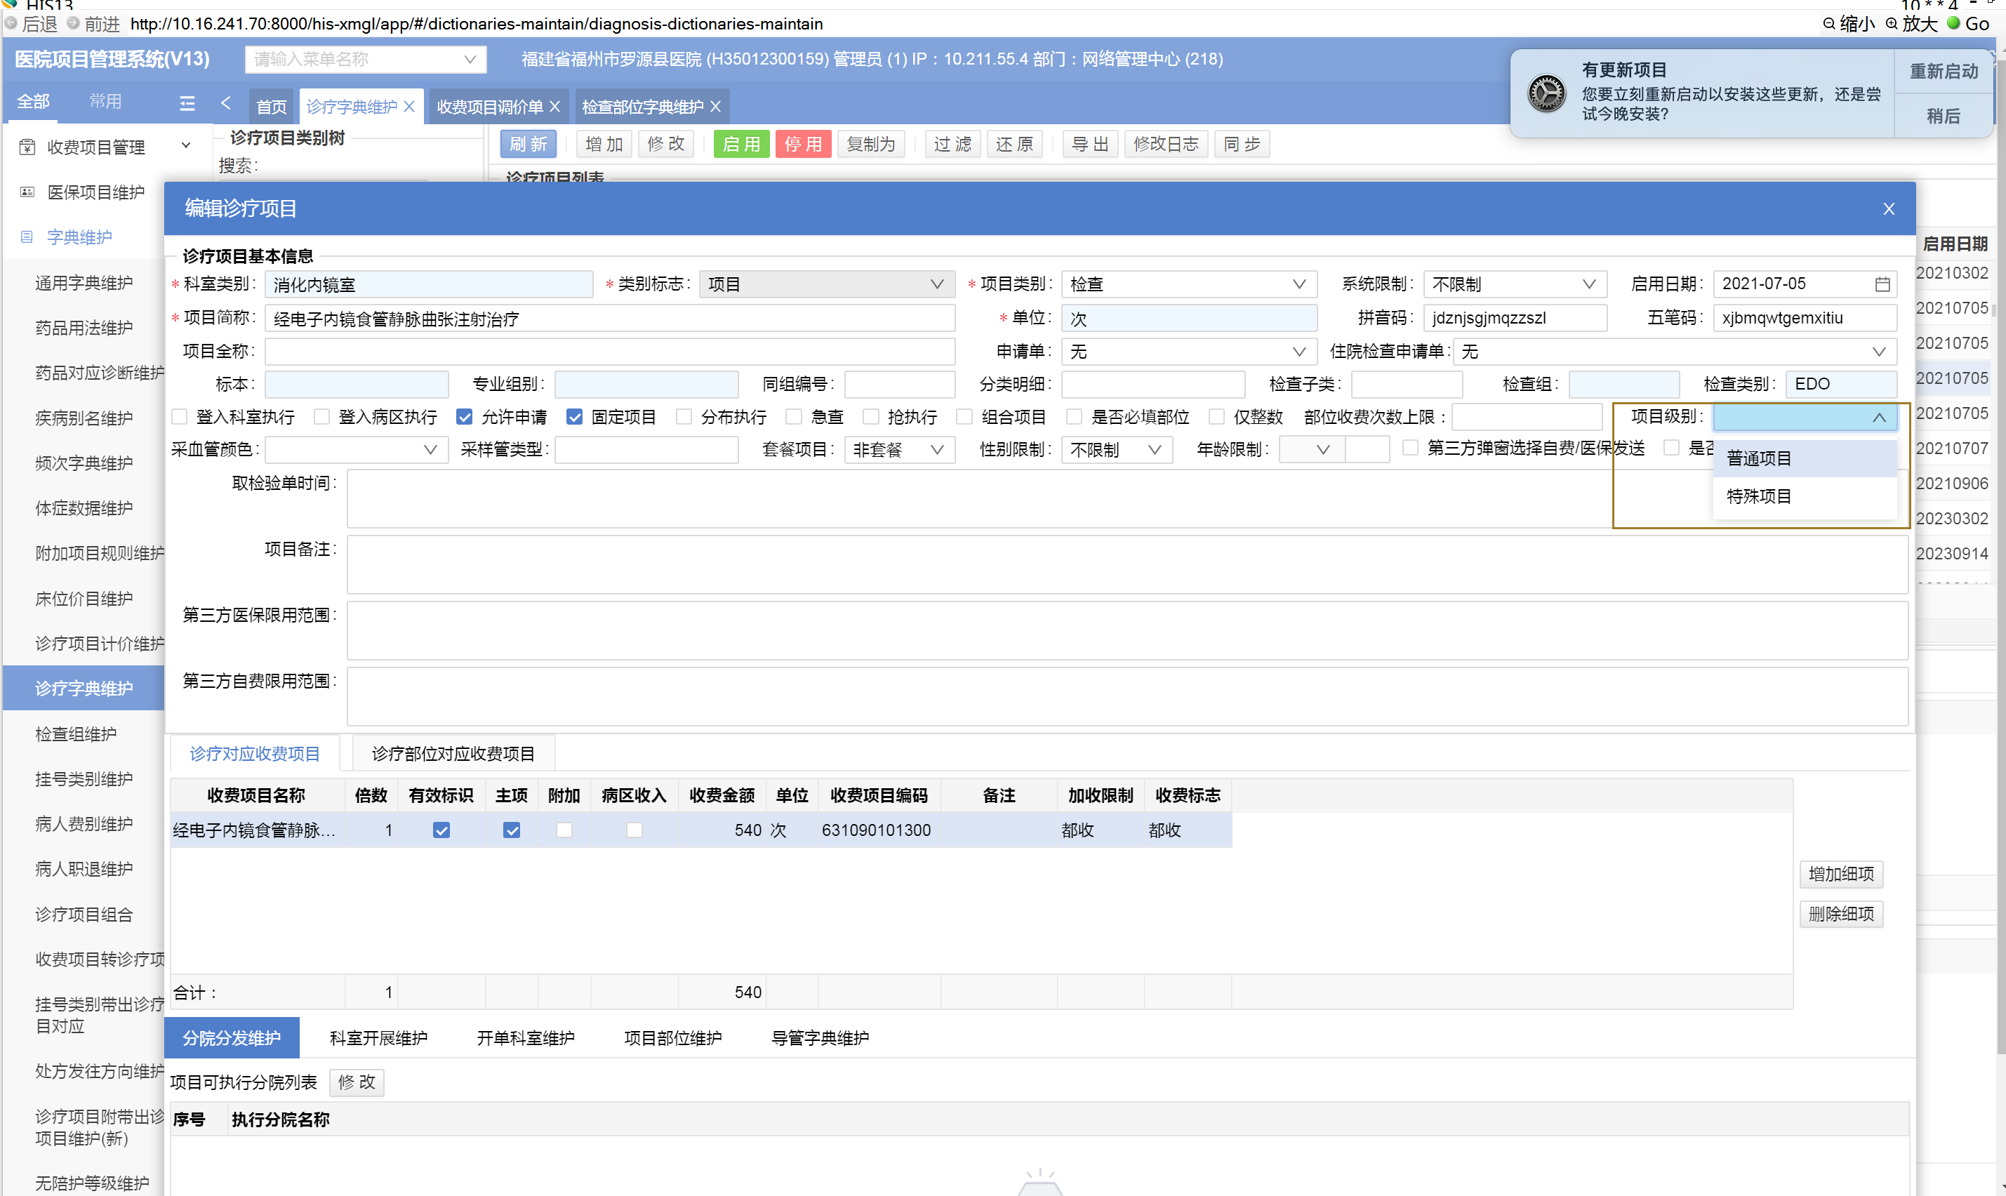The width and height of the screenshot is (2006, 1196).
Task: Click the 收费项目管理 sidebar icon
Action: point(27,147)
